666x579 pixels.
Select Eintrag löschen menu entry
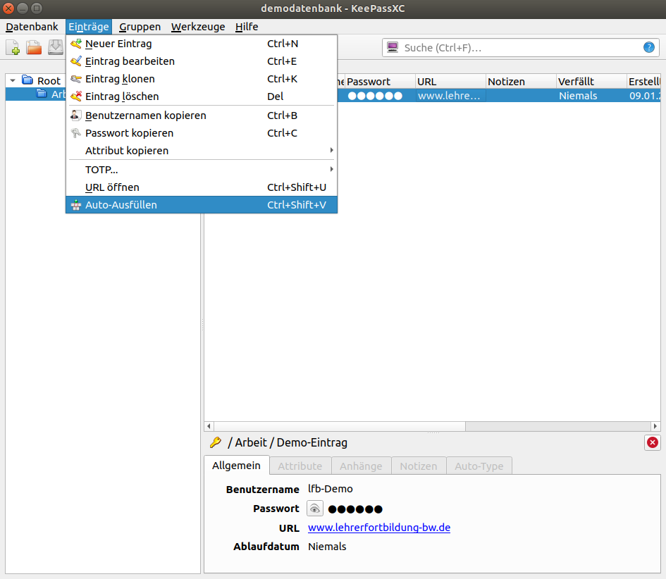click(121, 96)
